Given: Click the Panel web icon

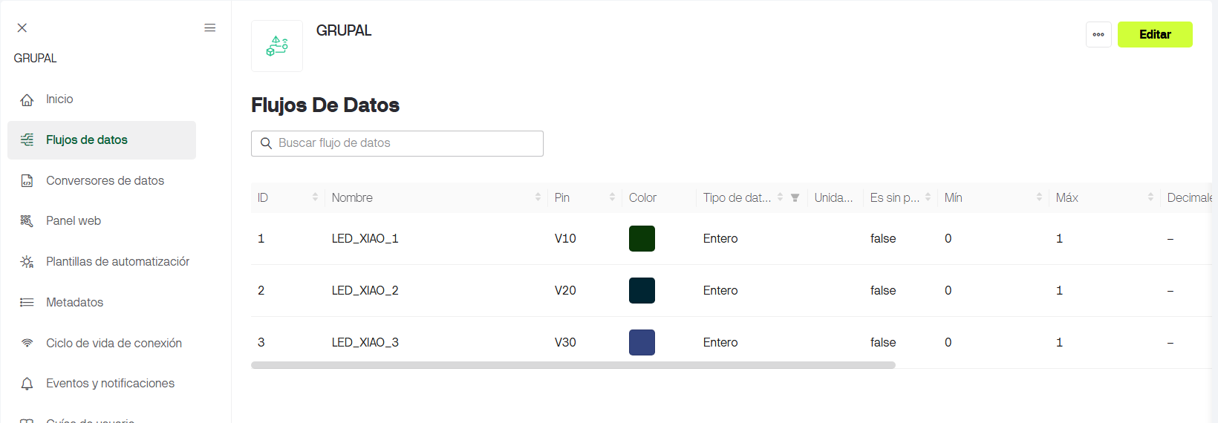Looking at the screenshot, I should pyautogui.click(x=27, y=221).
